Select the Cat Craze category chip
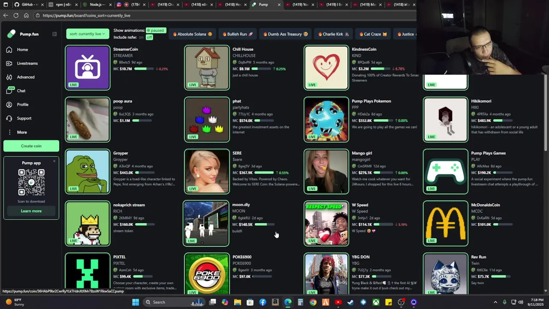Image resolution: width=549 pixels, height=309 pixels. (373, 34)
